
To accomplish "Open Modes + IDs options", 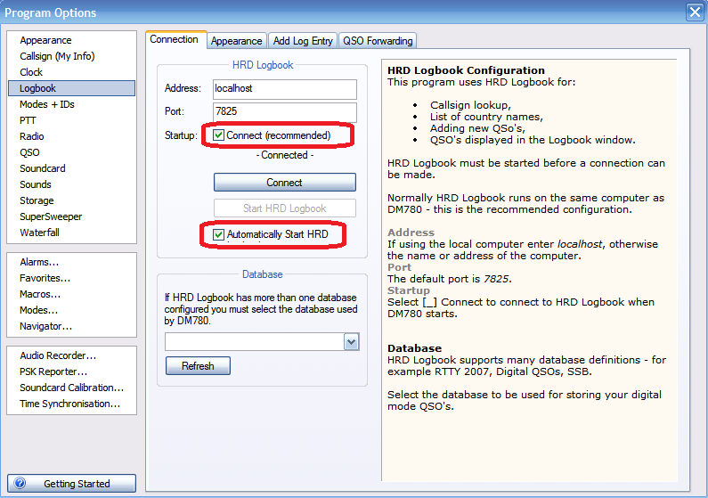I will pos(47,104).
